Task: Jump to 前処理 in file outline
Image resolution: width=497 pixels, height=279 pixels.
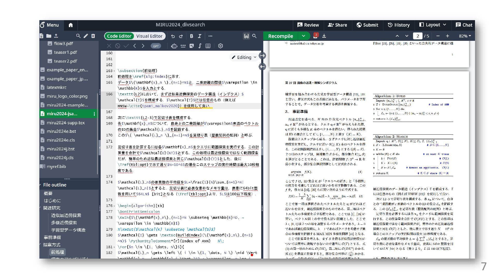Action: (x=57, y=252)
